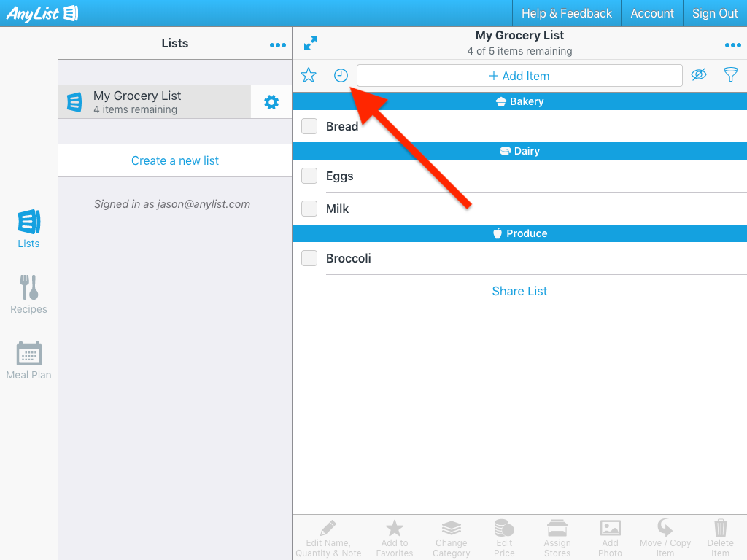
Task: Open Meal Plan calendar section
Action: click(x=28, y=360)
